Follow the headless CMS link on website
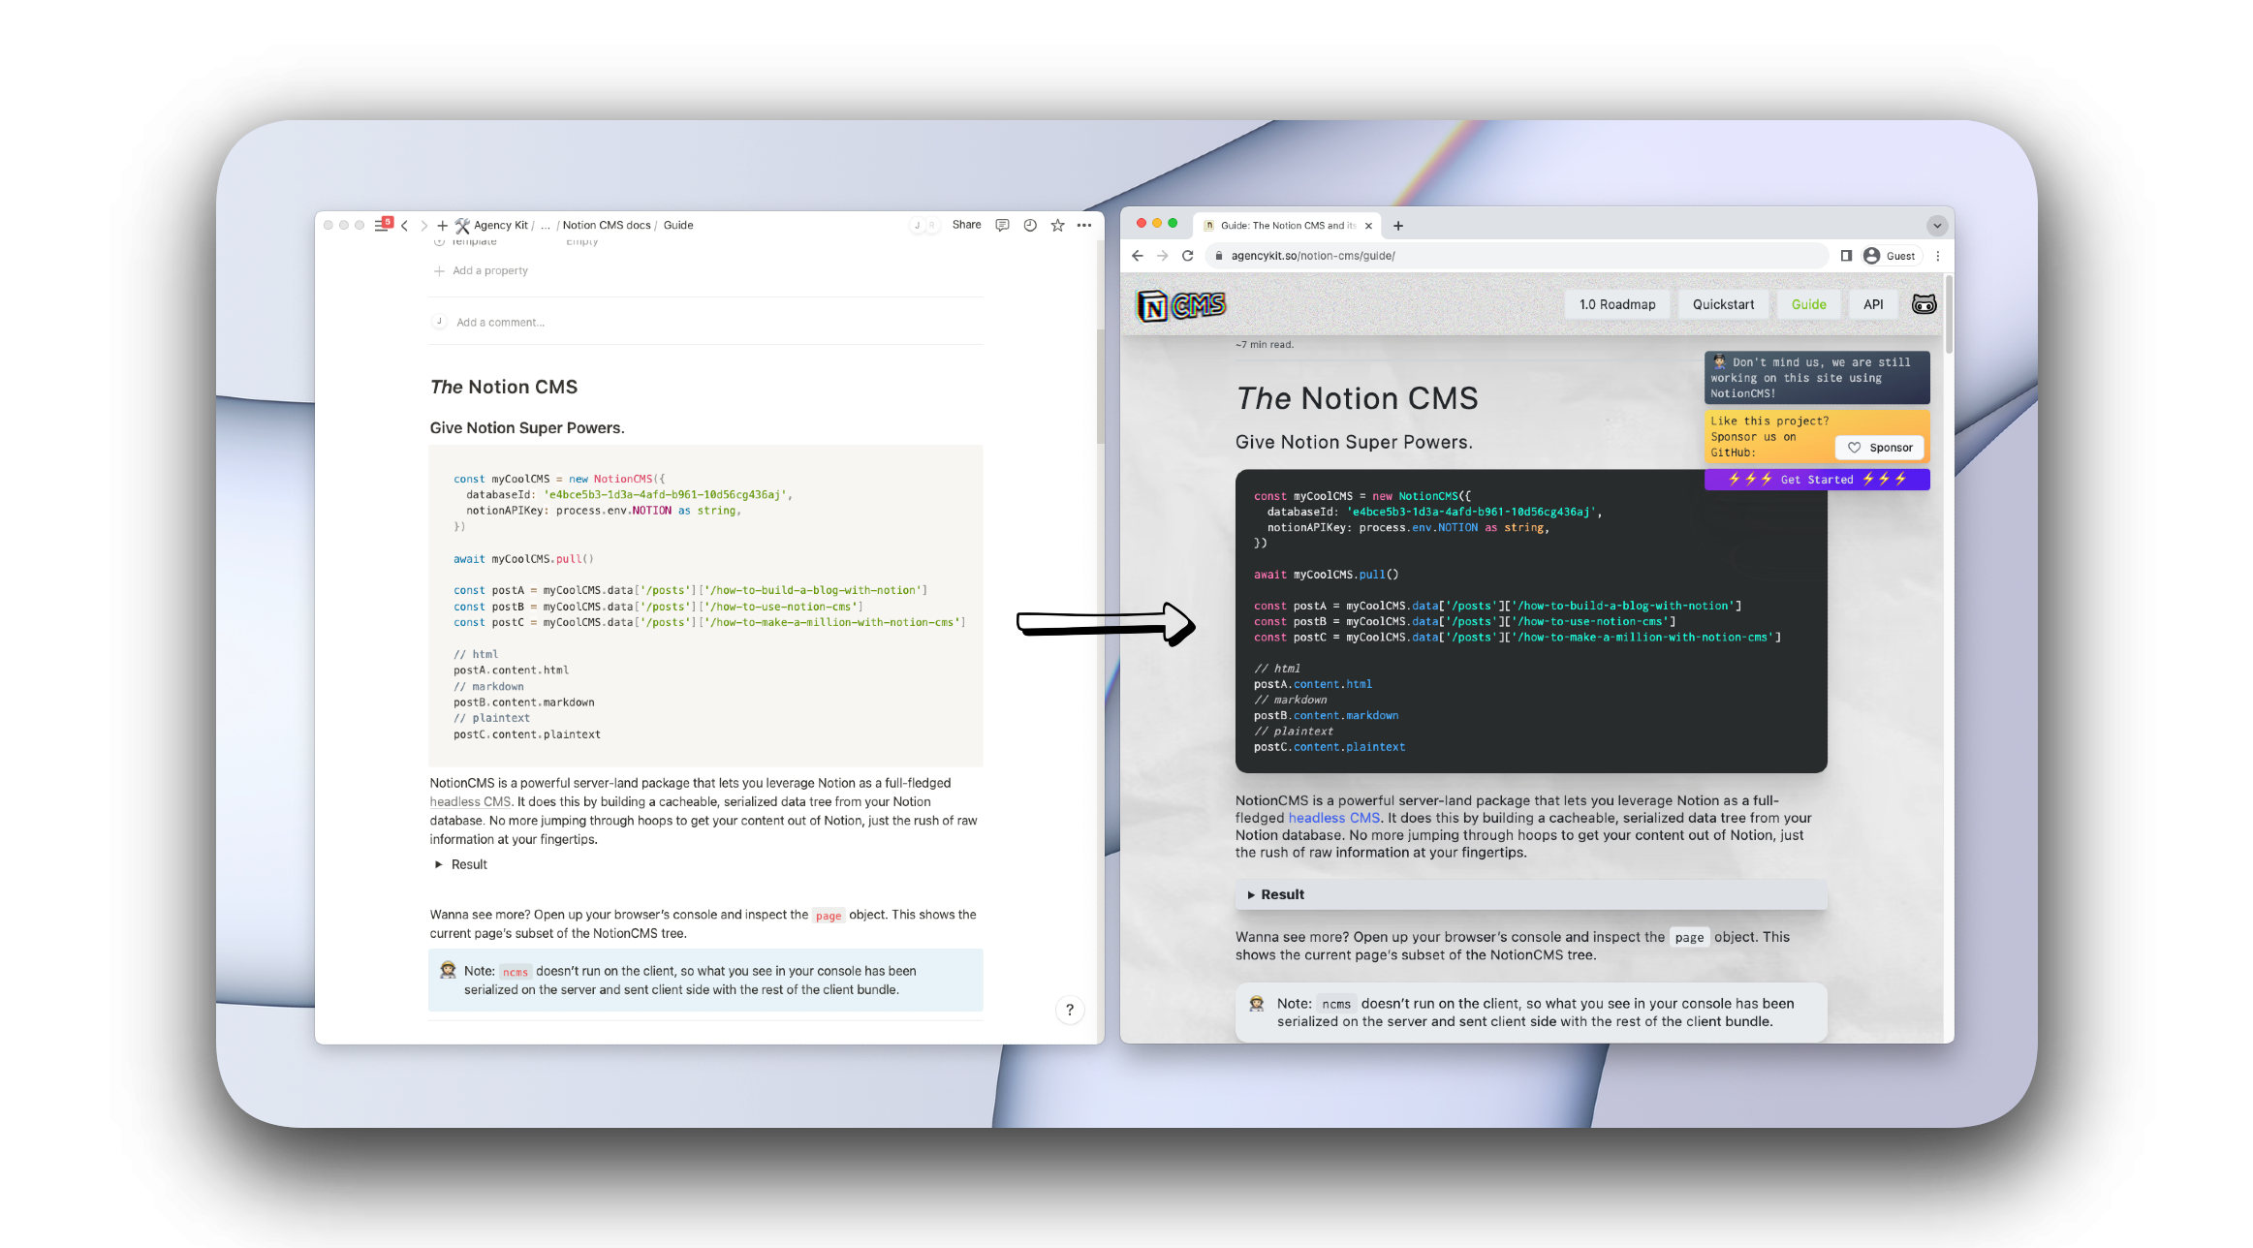Viewport: 2253px width, 1248px height. coord(1333,818)
